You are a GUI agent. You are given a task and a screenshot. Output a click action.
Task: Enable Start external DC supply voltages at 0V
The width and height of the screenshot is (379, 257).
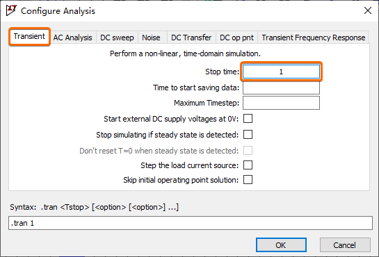click(x=248, y=119)
